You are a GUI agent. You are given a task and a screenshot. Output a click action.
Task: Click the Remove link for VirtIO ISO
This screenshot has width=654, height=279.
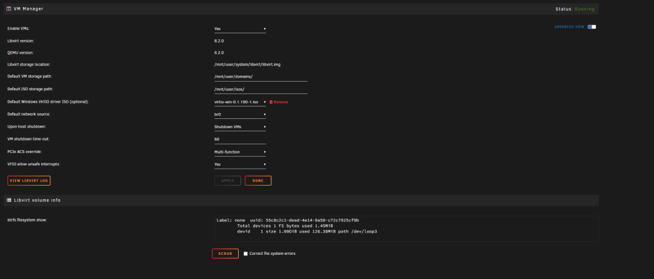(x=281, y=102)
